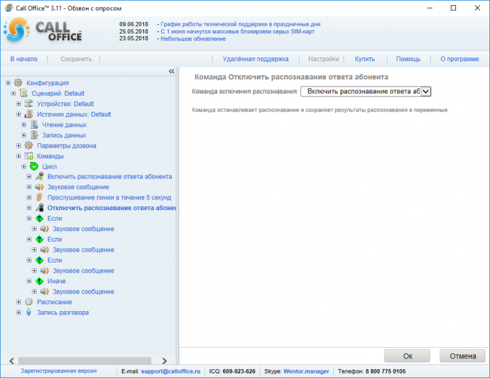Open the Помощь menu item

[x=408, y=59]
